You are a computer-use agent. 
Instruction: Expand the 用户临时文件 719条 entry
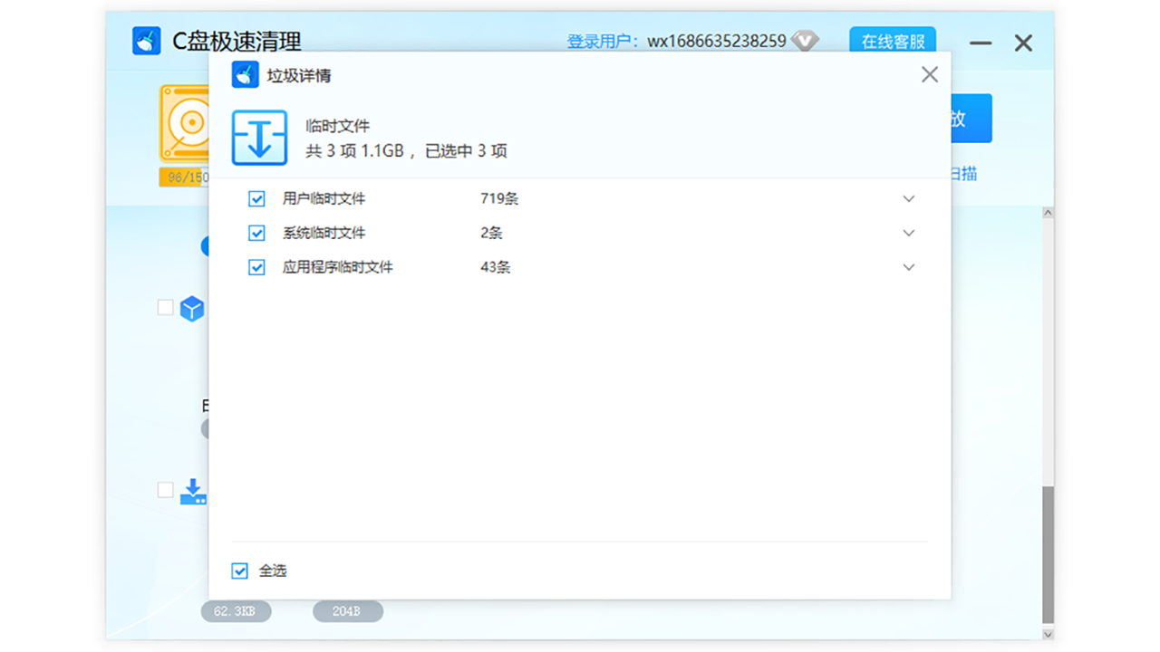908,198
